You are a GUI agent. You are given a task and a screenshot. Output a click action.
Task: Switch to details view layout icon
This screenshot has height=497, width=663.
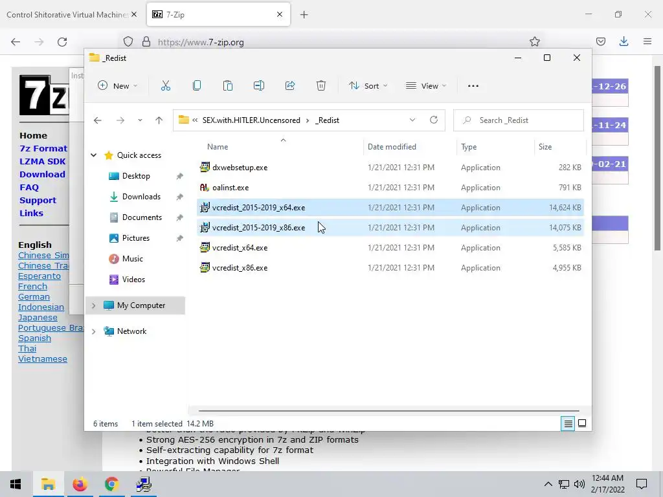(x=568, y=423)
